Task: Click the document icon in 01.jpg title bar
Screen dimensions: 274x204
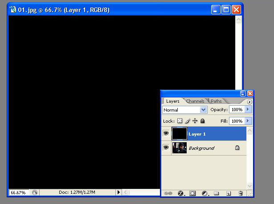Action: click(x=13, y=10)
